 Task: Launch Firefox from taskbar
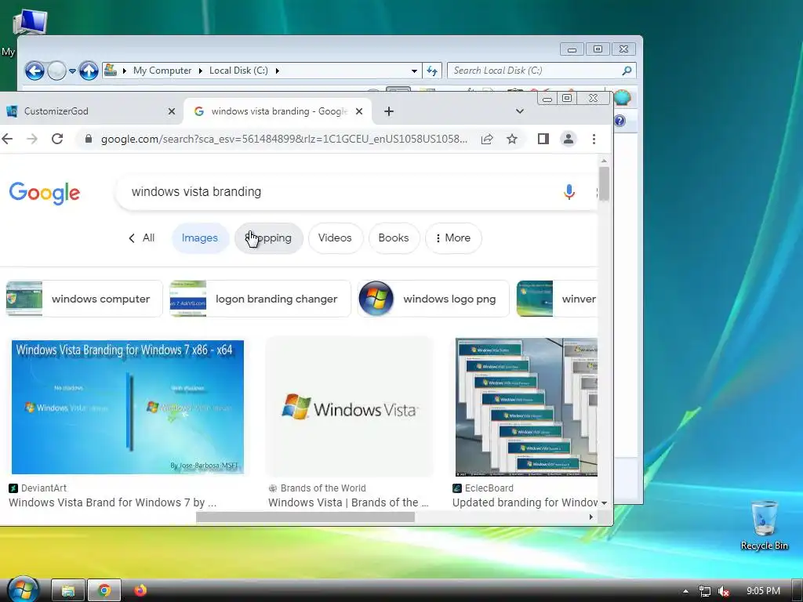point(140,591)
